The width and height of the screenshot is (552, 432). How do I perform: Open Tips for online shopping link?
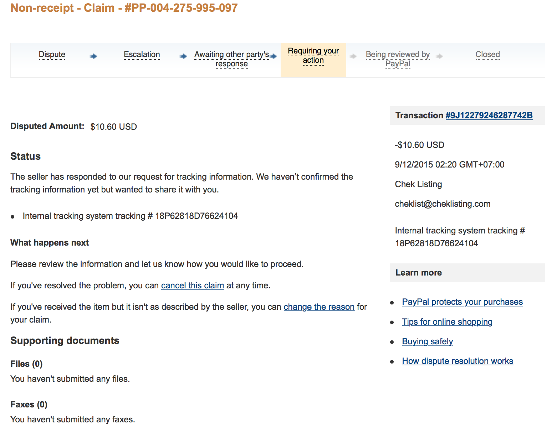pyautogui.click(x=447, y=322)
